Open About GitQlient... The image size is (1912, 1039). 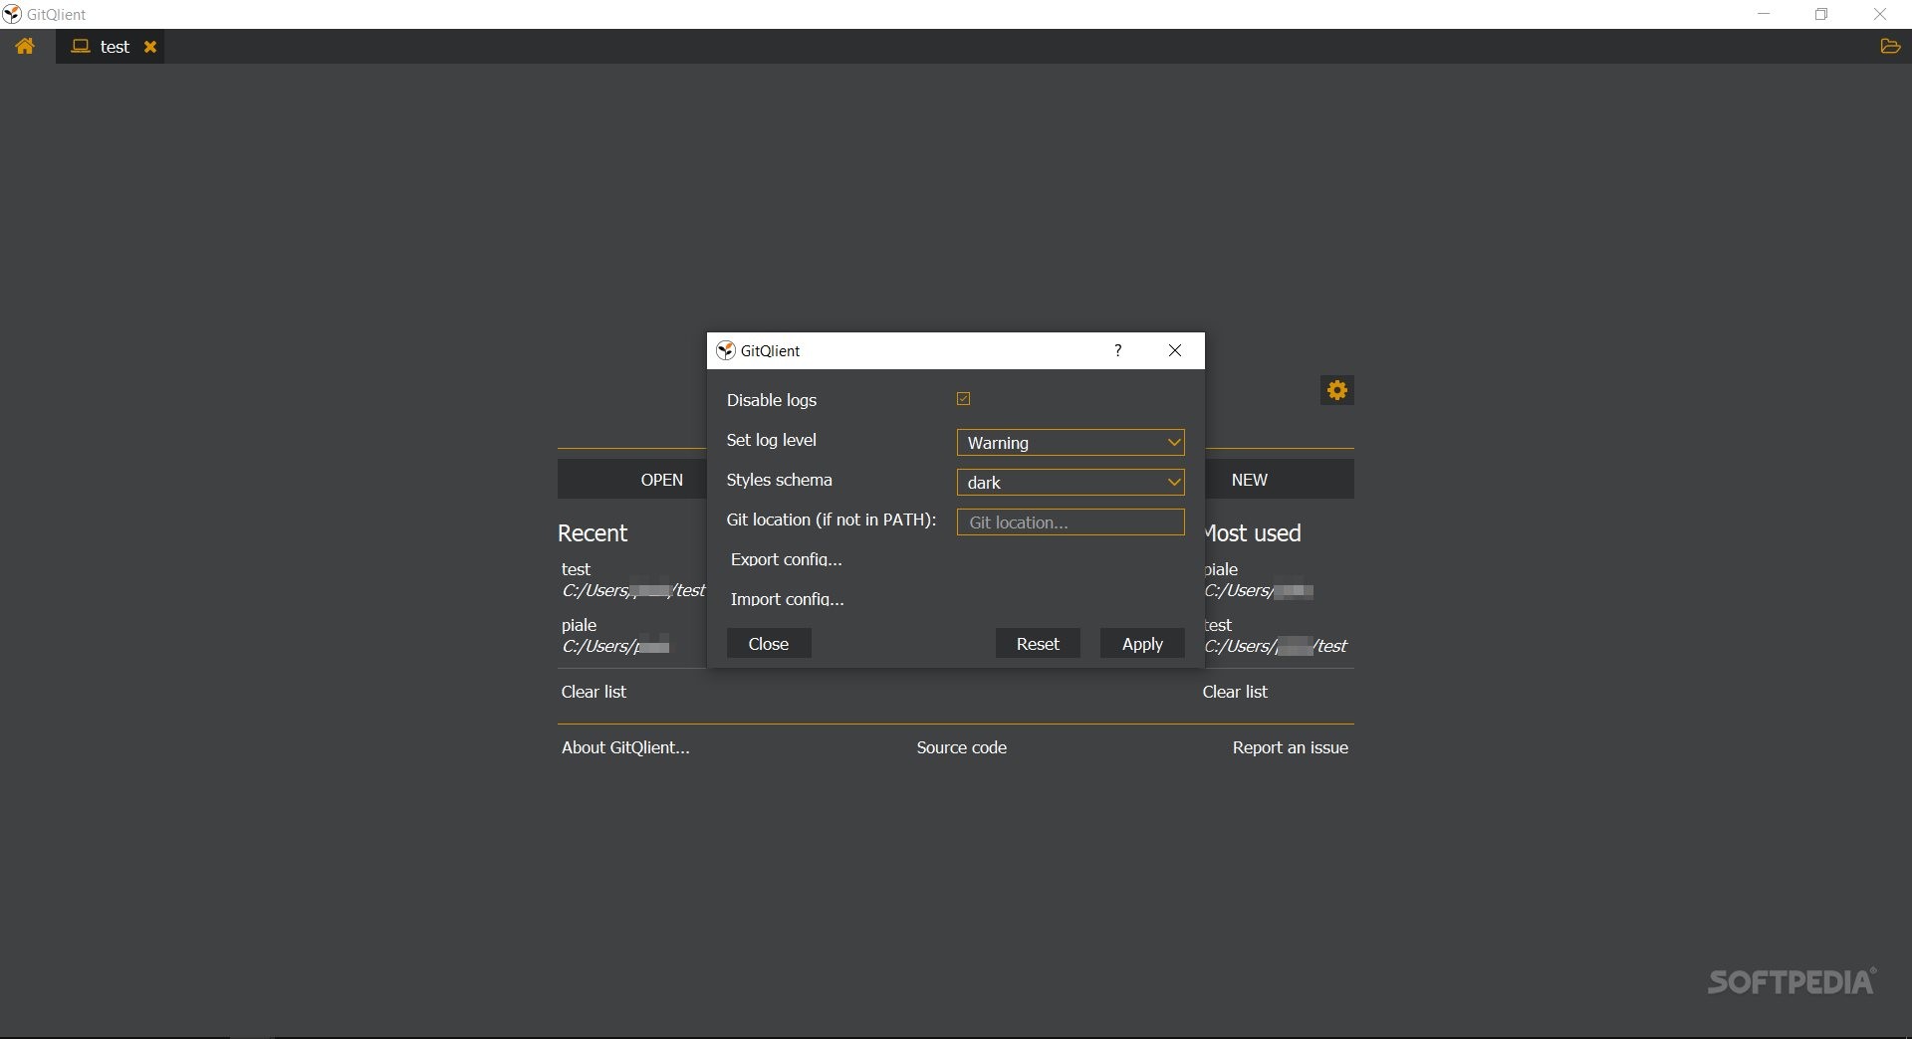625,747
